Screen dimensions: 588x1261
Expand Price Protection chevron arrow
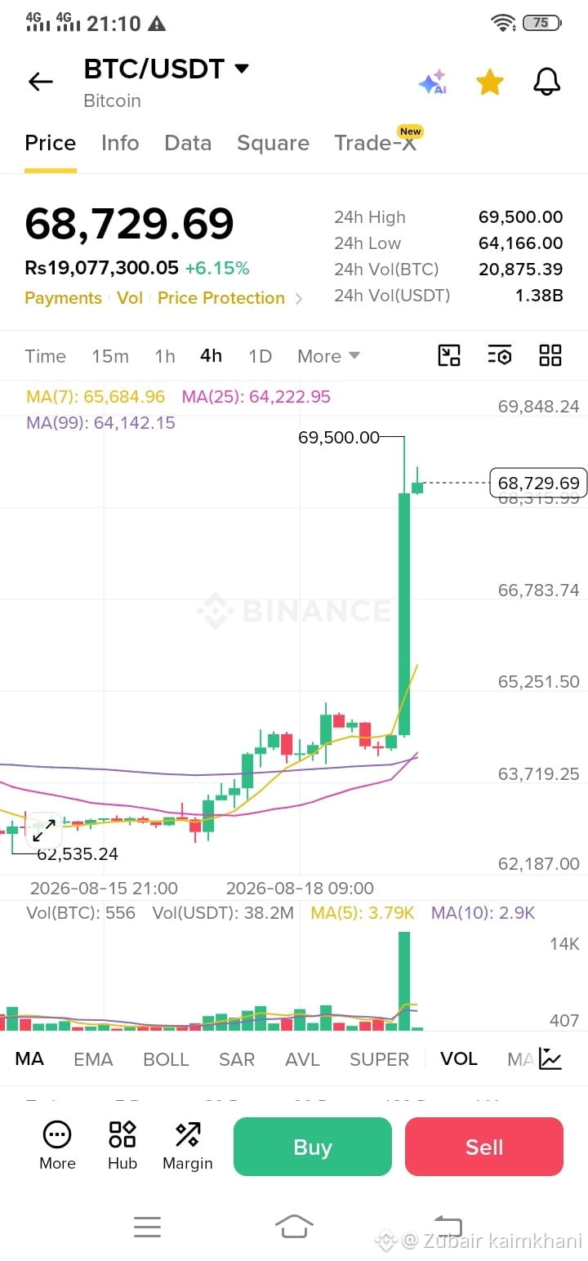[299, 299]
